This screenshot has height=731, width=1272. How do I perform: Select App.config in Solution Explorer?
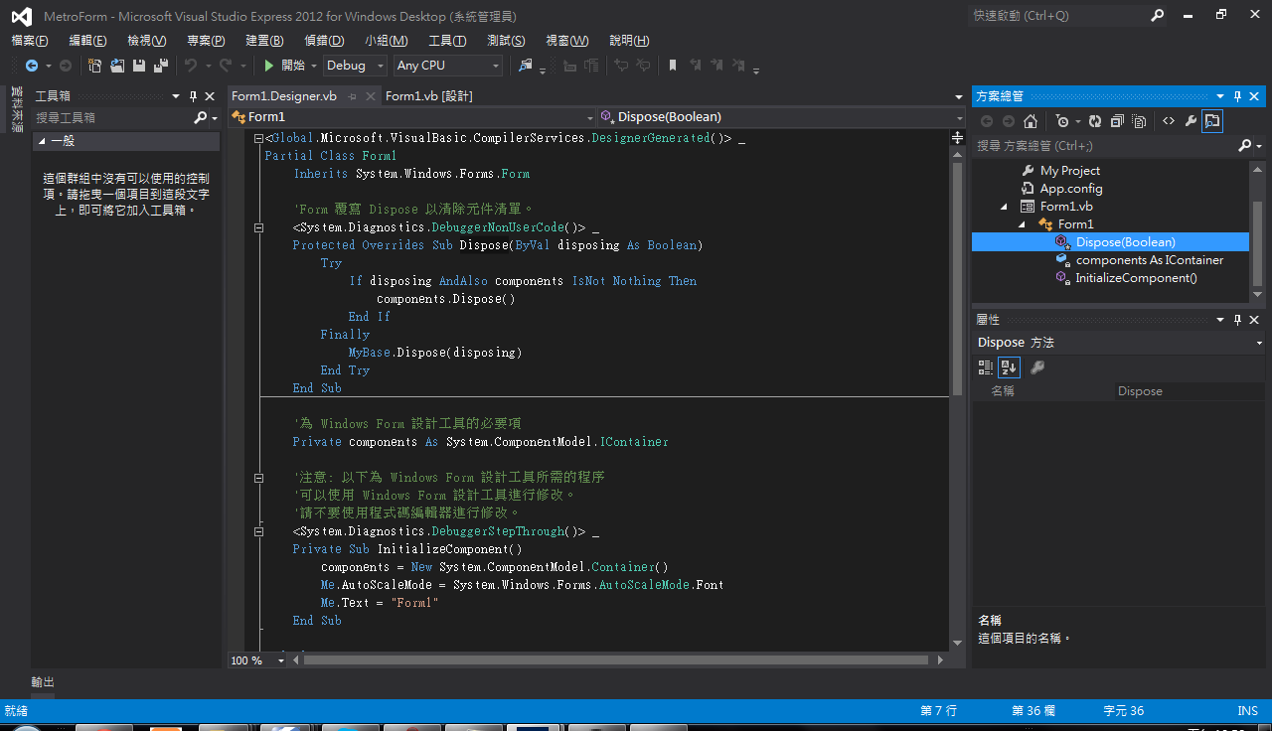click(x=1071, y=189)
